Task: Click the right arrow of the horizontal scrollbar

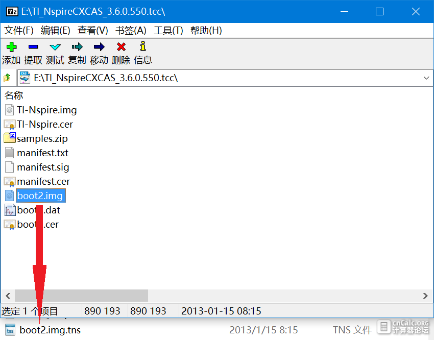Action: click(x=425, y=296)
